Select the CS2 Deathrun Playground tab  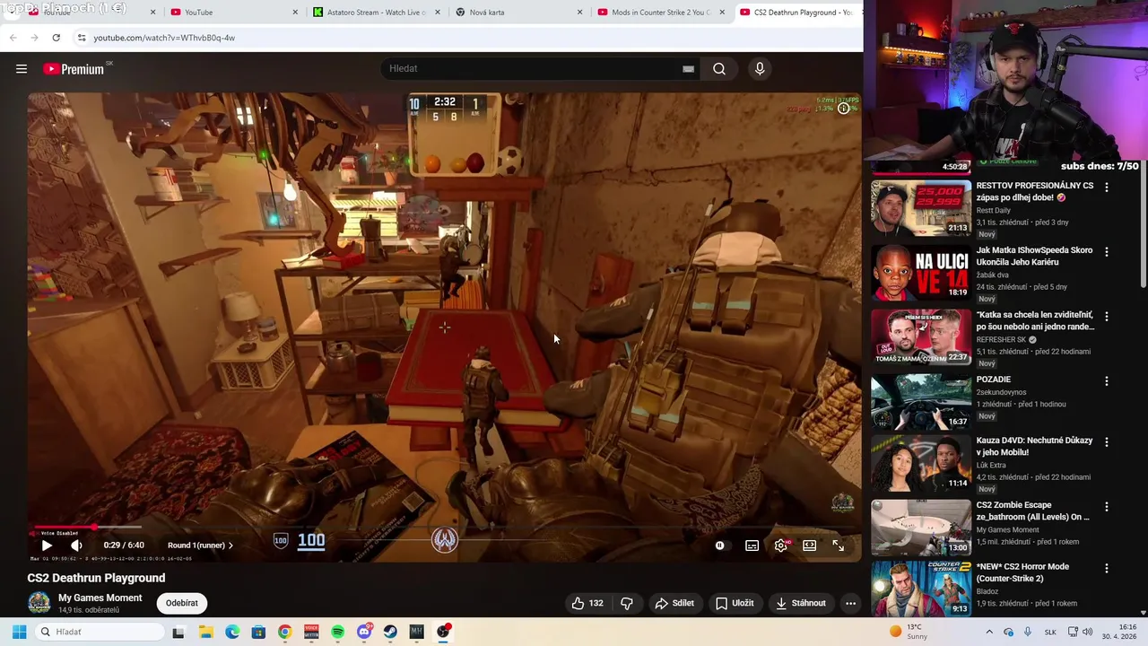796,13
